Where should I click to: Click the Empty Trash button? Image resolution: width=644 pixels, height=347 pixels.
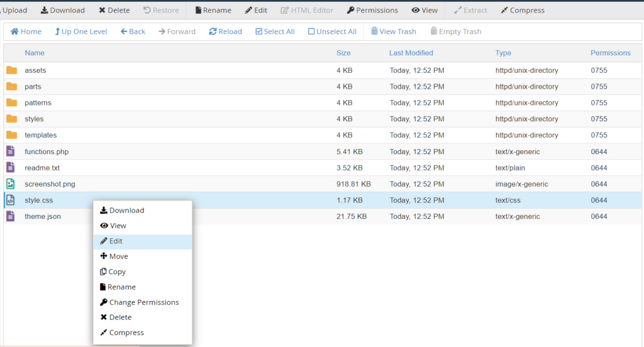tap(455, 31)
